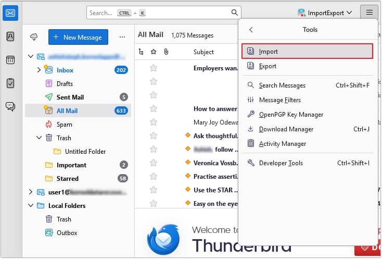Star the "Mary Joy Odewa" message
This screenshot has width=382, height=259.
154,122
